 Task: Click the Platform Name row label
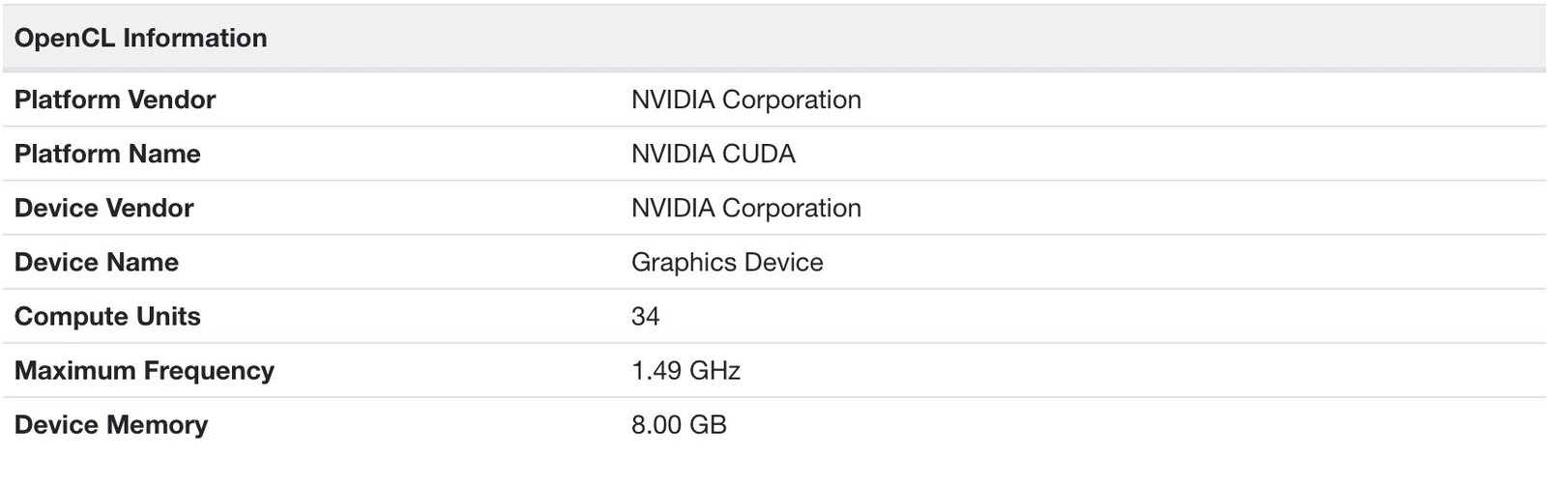point(107,154)
